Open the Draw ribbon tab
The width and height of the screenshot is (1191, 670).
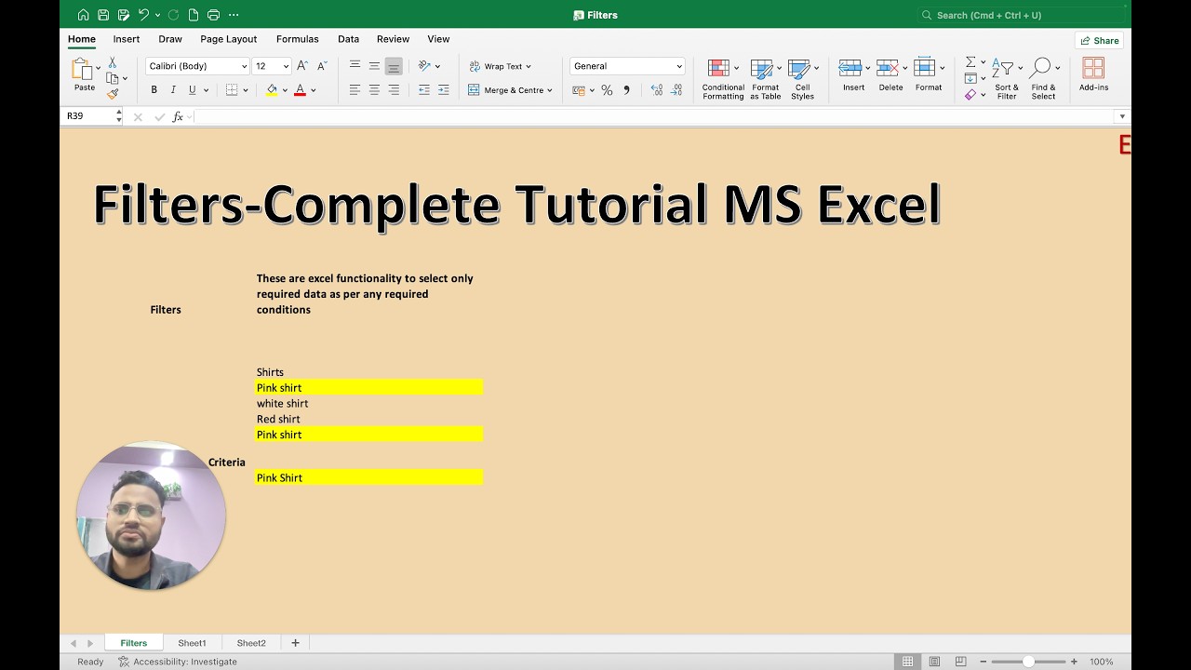pos(170,39)
